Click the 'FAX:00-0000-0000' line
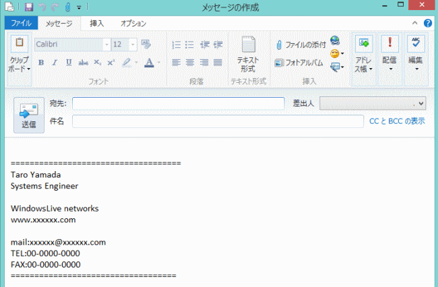This screenshot has width=438, height=287. 46,264
